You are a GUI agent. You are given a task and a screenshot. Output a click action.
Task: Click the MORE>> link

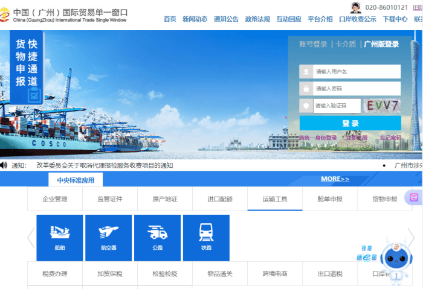click(335, 179)
